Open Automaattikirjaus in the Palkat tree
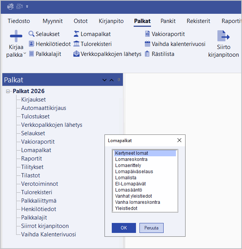The width and height of the screenshot is (242, 249). [43, 108]
